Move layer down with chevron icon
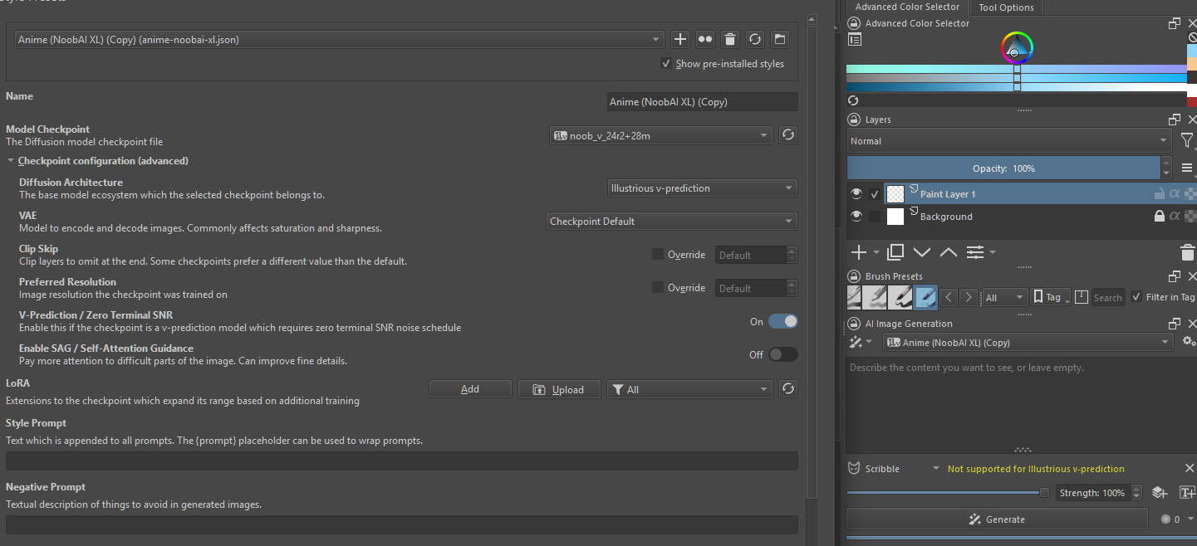The width and height of the screenshot is (1197, 546). point(921,251)
